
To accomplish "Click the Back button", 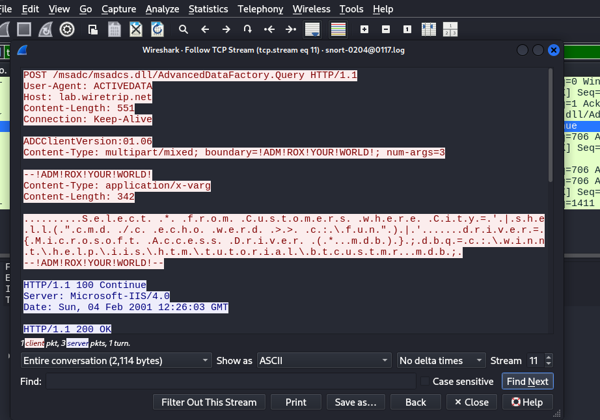I will pyautogui.click(x=416, y=402).
